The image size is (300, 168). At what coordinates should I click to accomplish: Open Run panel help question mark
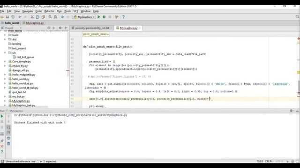(2, 152)
